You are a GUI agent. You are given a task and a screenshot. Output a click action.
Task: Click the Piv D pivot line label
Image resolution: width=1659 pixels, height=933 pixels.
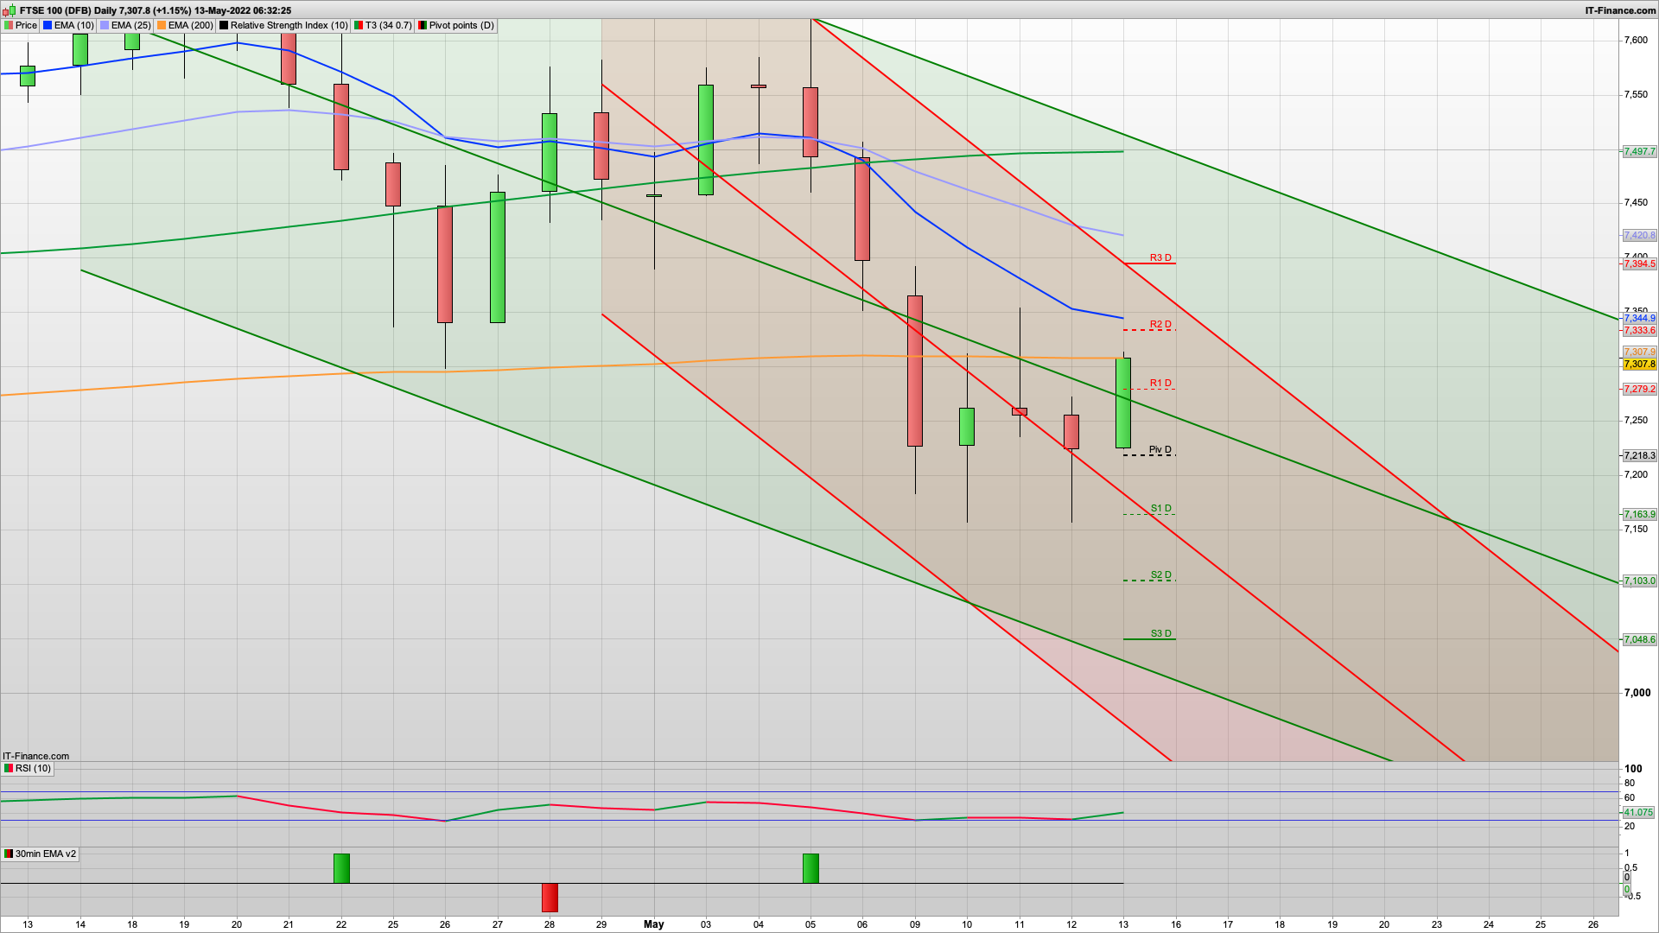click(x=1160, y=449)
